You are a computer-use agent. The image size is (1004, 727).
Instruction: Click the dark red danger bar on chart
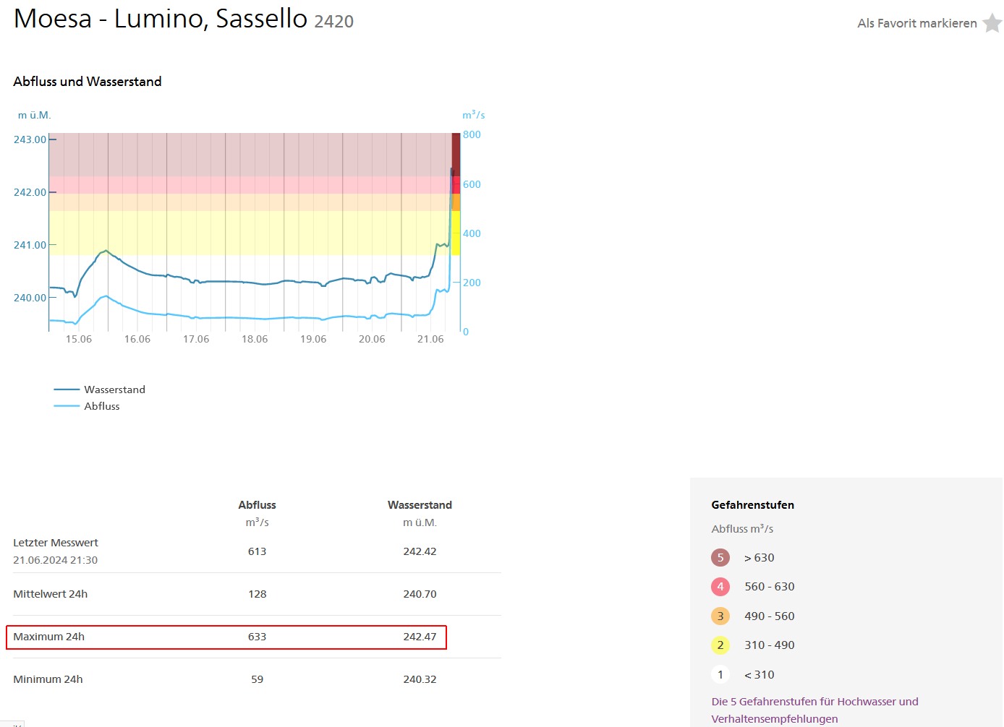point(456,153)
